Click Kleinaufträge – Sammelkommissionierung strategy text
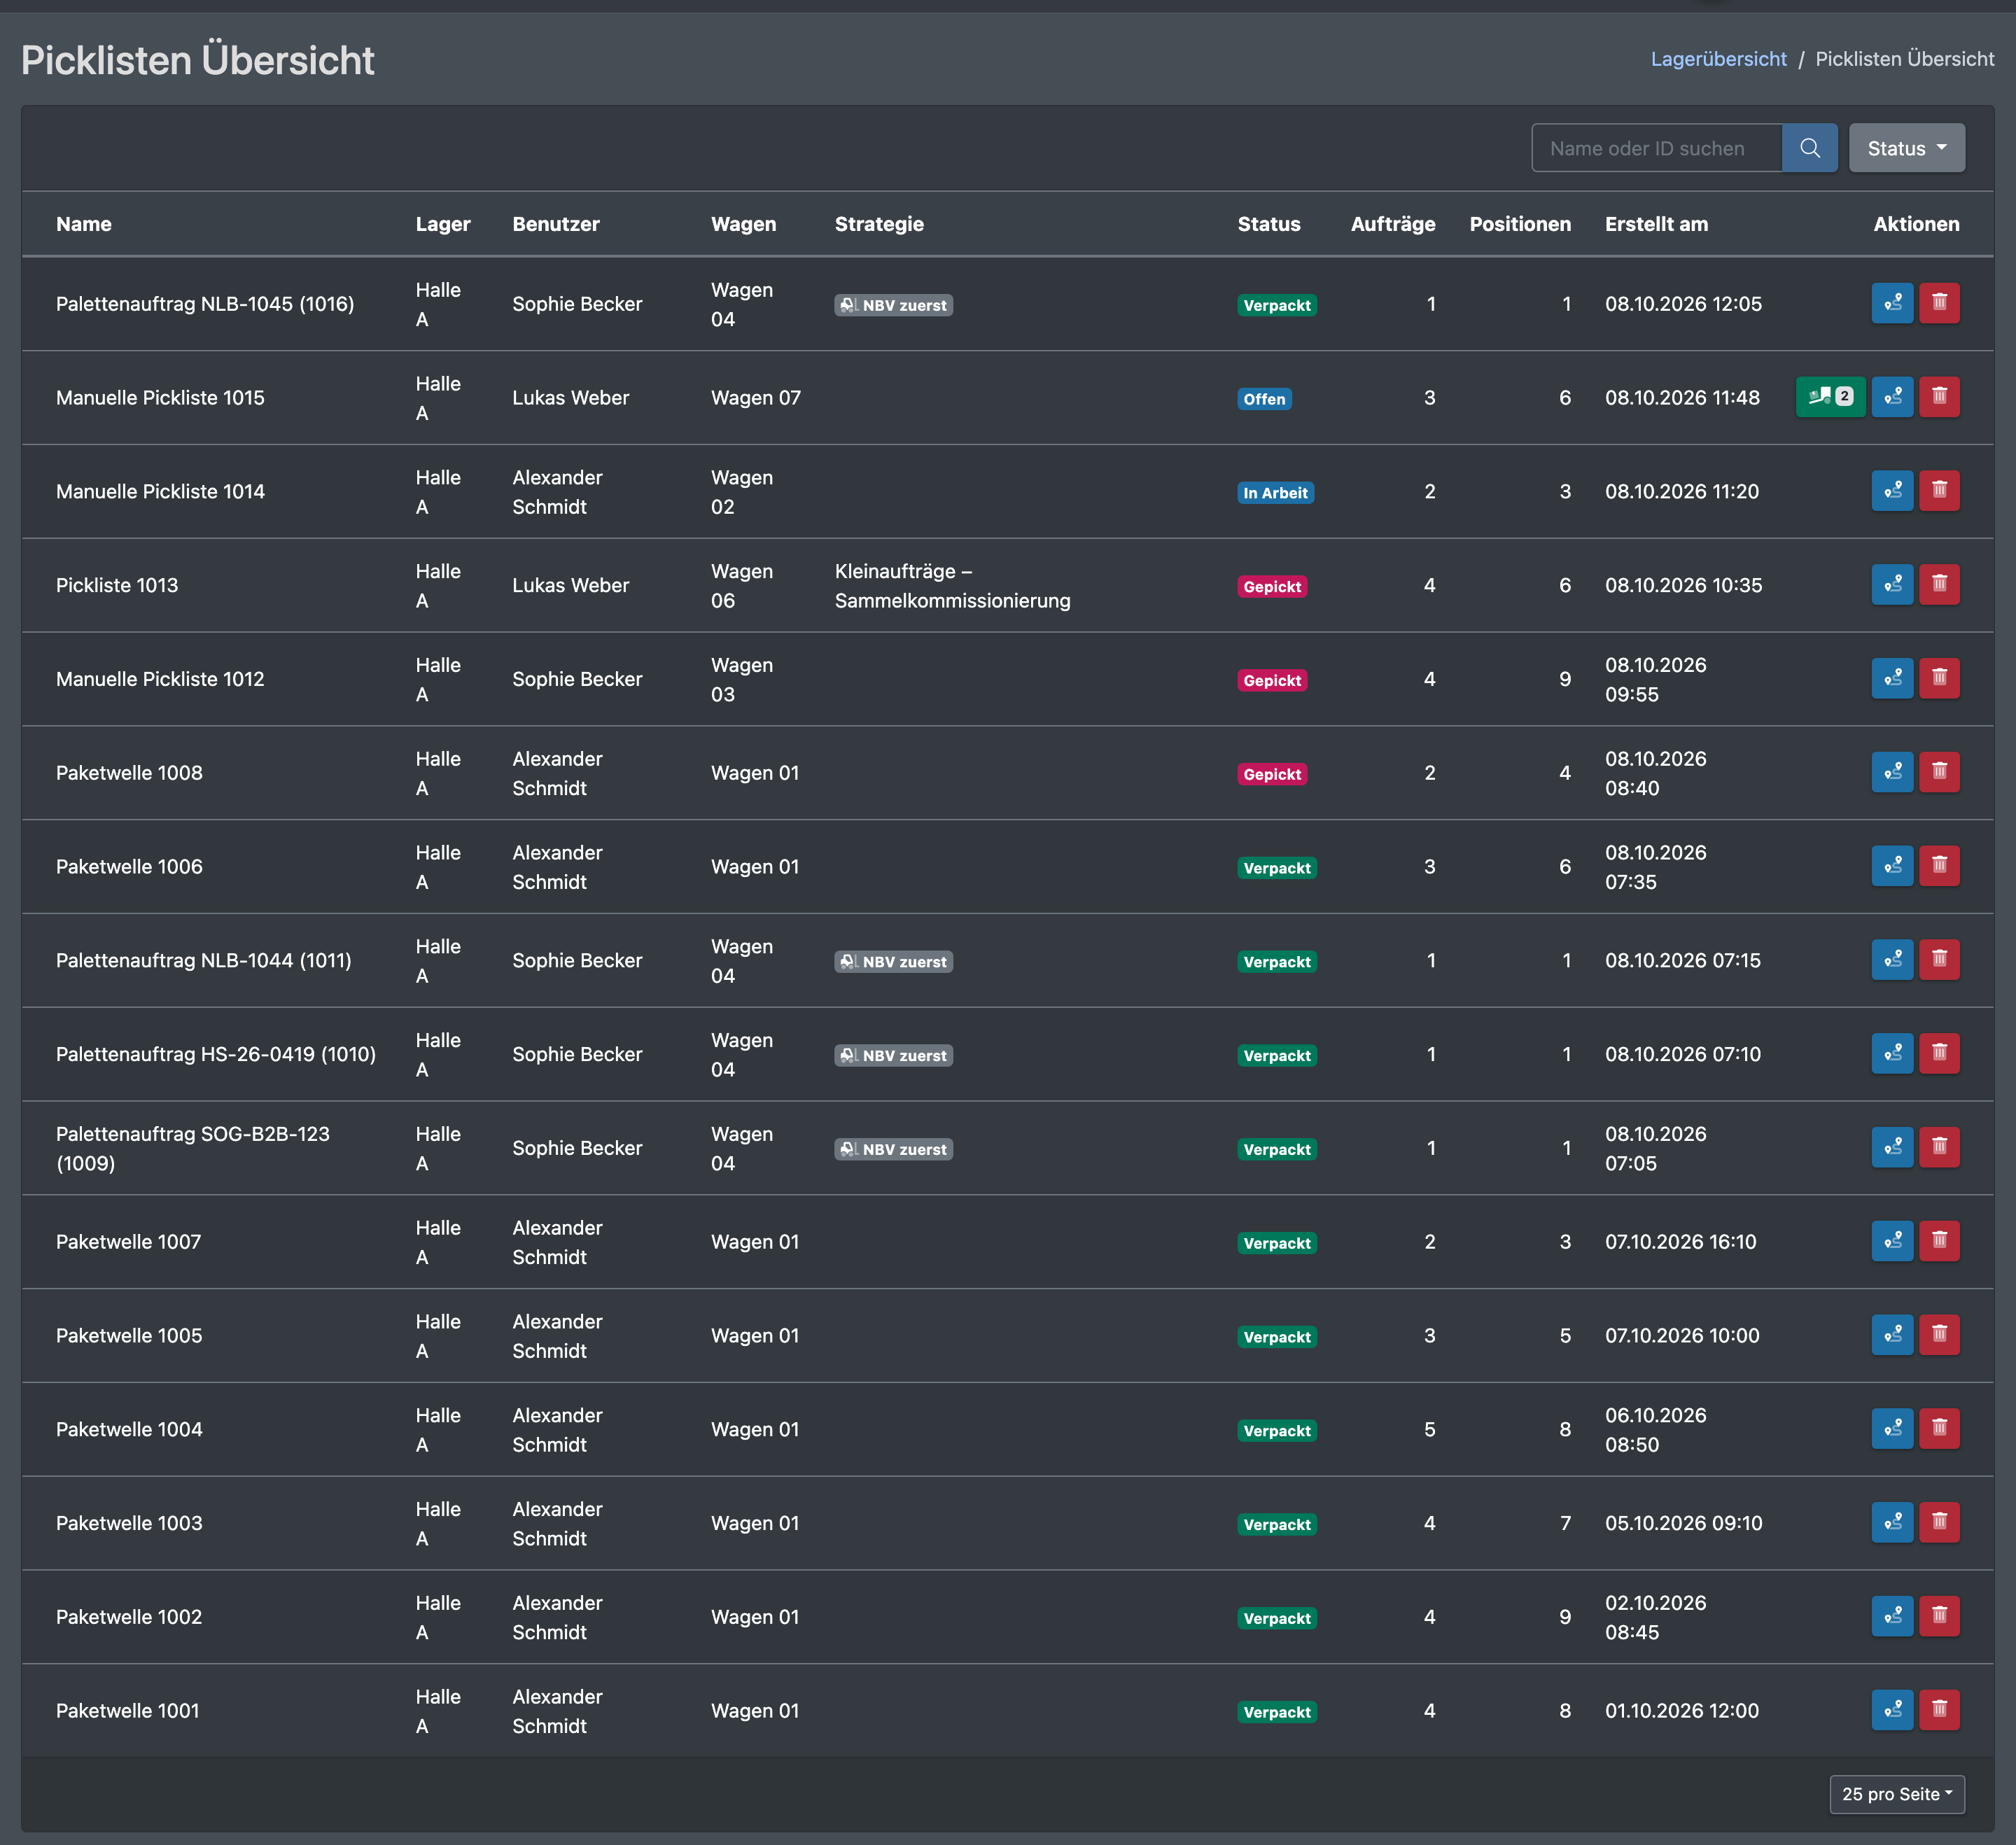2016x1845 pixels. pos(952,585)
